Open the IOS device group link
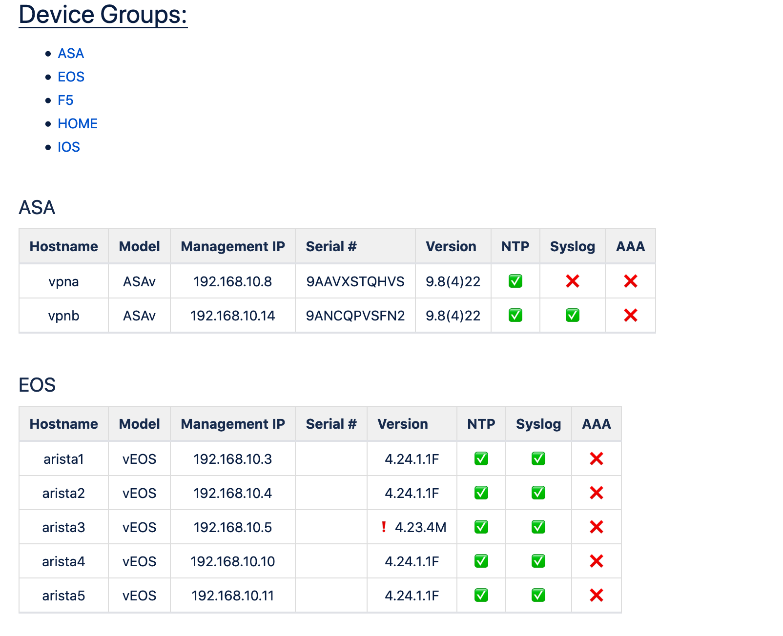Screen dimensions: 783x636 69,147
